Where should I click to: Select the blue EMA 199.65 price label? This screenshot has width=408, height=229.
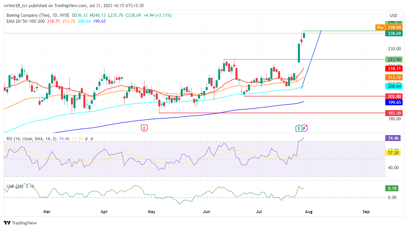coord(394,102)
